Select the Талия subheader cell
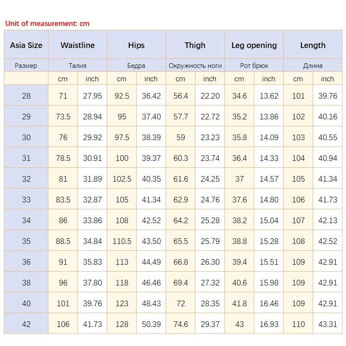The image size is (346, 346). 77,66
